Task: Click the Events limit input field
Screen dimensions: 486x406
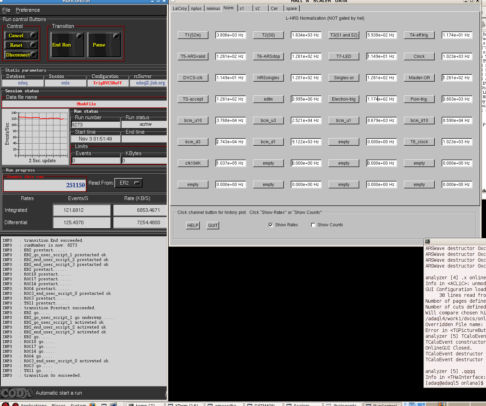Action: coord(96,160)
